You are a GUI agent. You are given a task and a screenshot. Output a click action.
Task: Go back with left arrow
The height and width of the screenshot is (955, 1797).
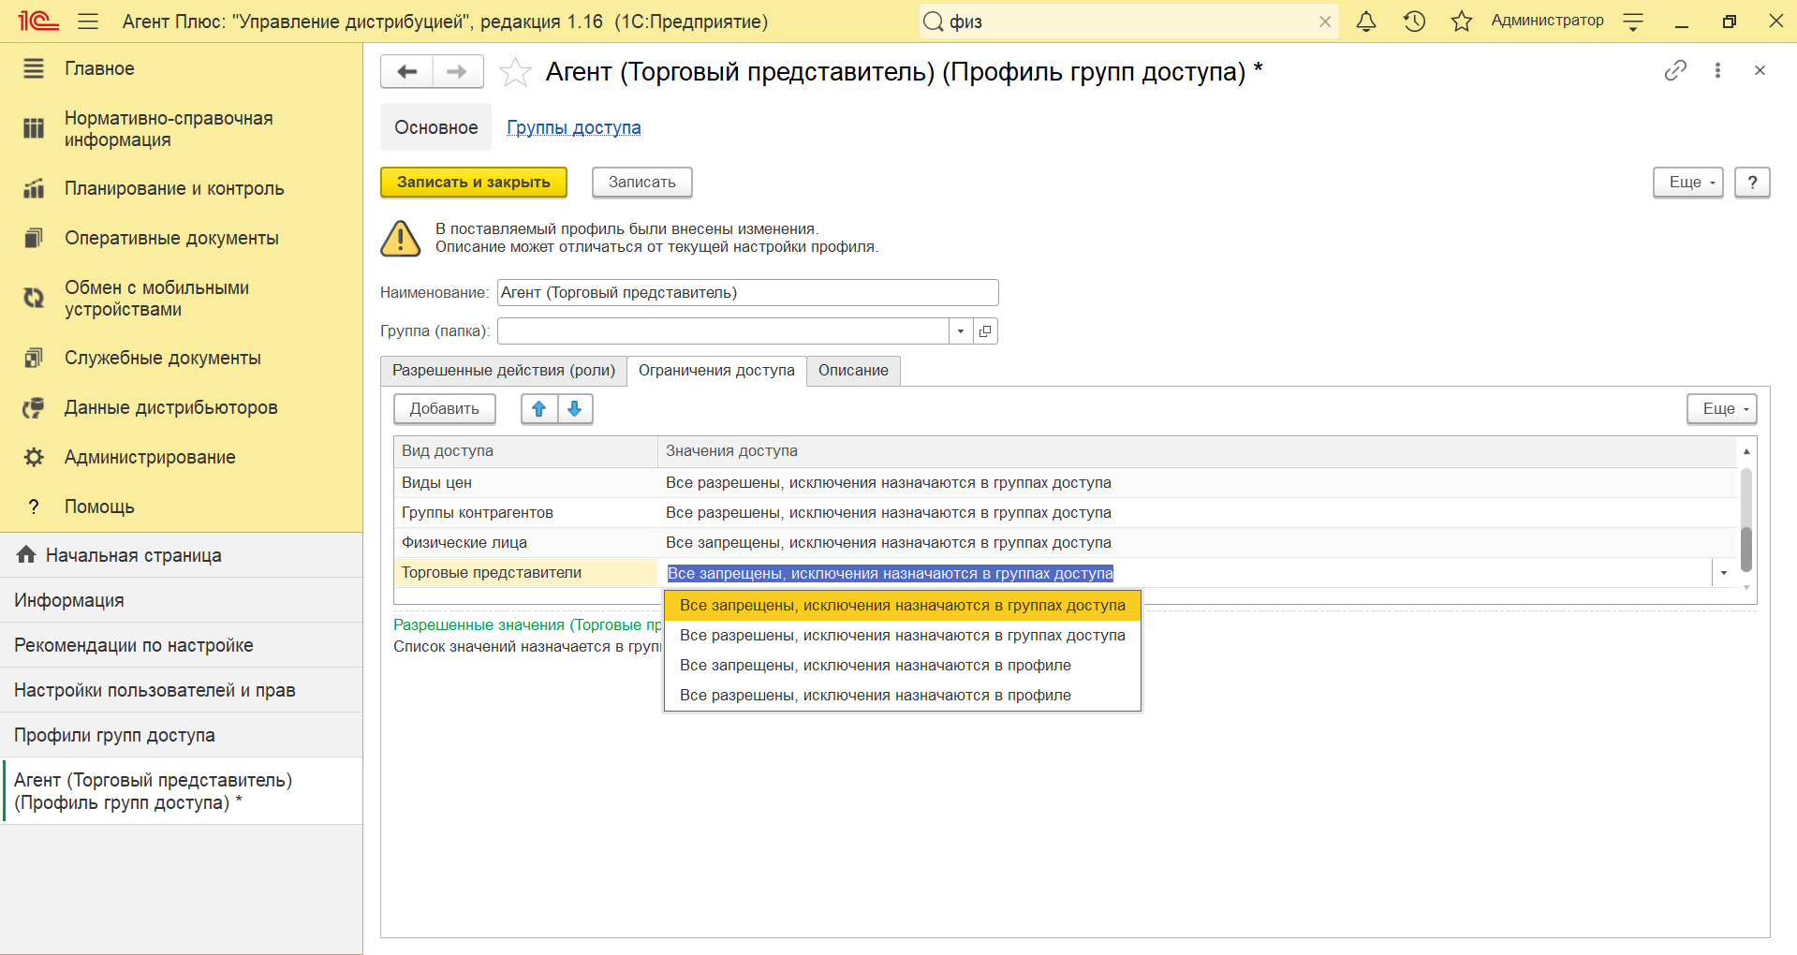[406, 71]
